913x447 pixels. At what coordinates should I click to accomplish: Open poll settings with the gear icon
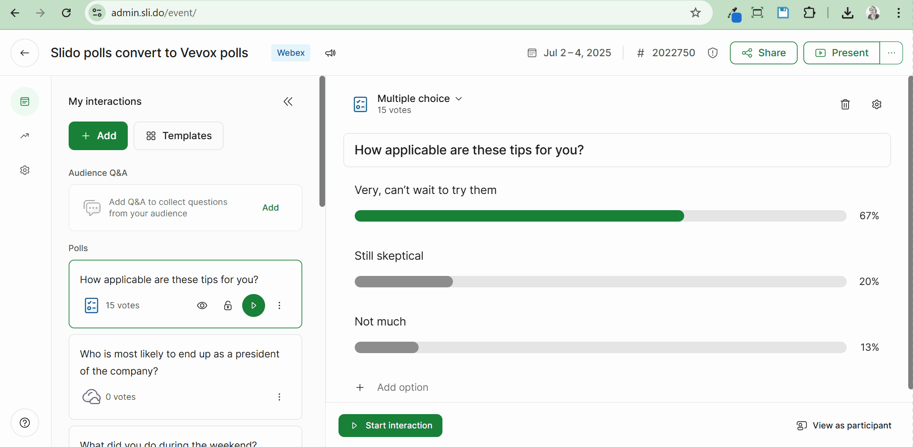pos(877,104)
